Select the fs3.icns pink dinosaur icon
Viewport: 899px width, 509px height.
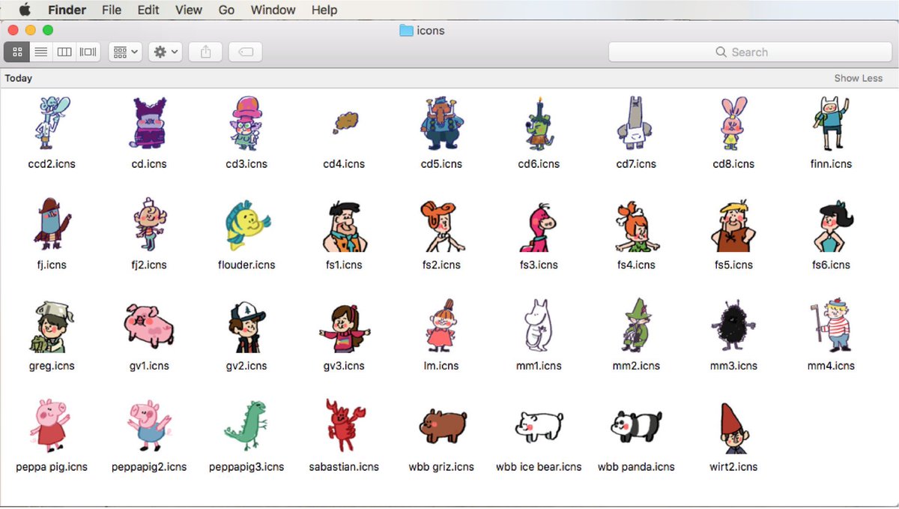(539, 227)
